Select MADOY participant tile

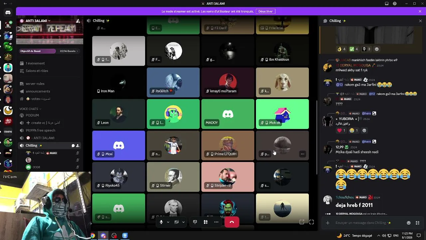tap(228, 114)
